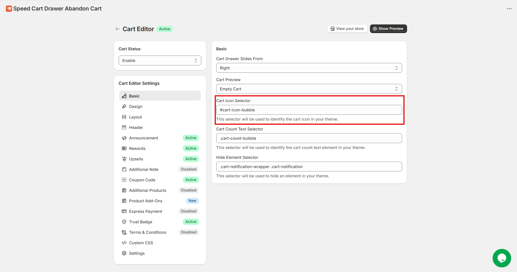Click the Show Preview button
Screen dimensions: 517x272
(388, 29)
